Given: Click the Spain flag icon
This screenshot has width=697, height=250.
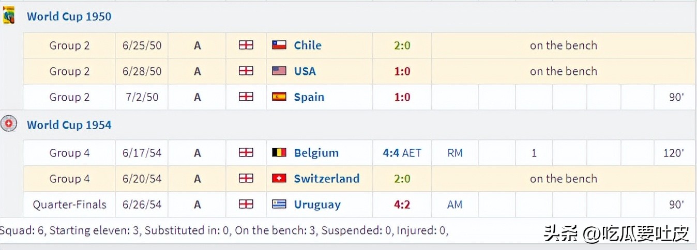Looking at the screenshot, I should (x=279, y=97).
